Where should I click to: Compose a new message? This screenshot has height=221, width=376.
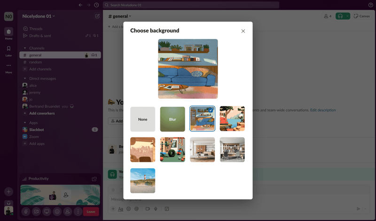[x=97, y=16]
